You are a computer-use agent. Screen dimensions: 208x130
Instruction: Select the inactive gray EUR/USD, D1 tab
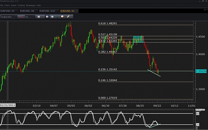point(9,11)
